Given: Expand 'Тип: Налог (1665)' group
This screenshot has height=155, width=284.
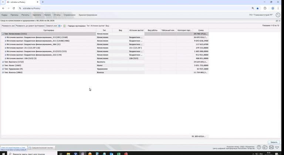Looking at the screenshot, I should click(3, 65).
